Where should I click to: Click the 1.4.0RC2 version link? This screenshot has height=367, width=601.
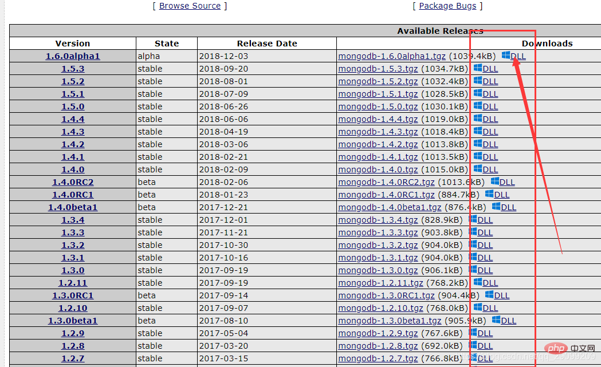[x=73, y=182]
